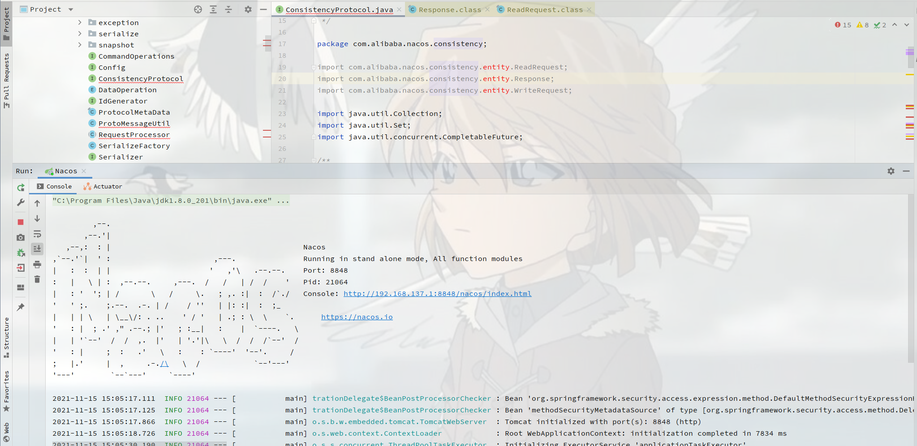Select opened file locate icon in Project panel
The height and width of the screenshot is (446, 917).
pyautogui.click(x=198, y=9)
